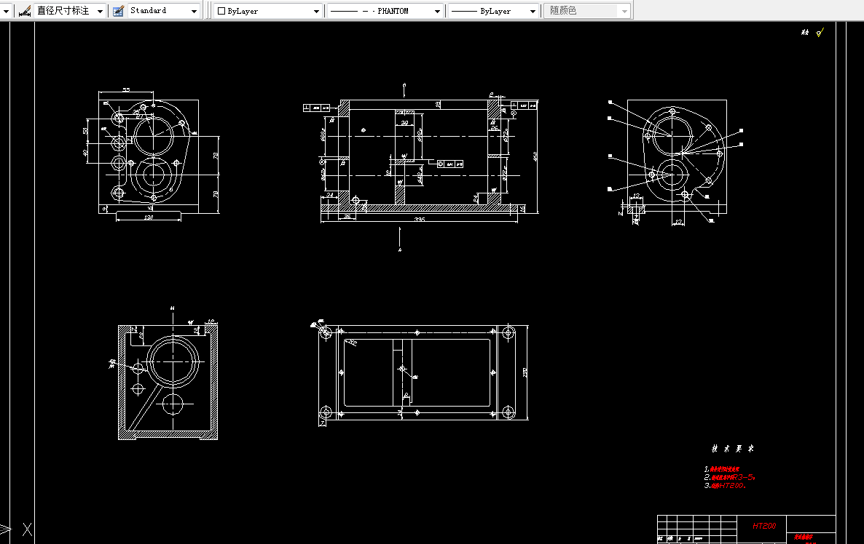Select the 150 dimension text

tap(525, 372)
